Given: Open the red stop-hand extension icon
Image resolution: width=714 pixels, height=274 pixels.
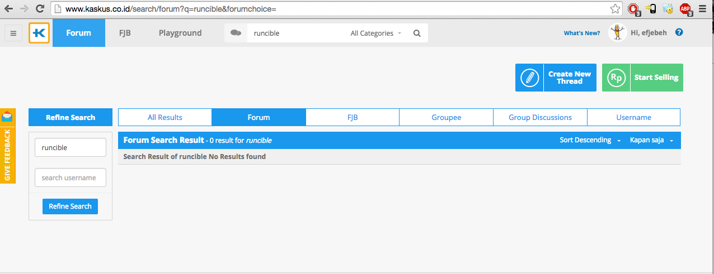Looking at the screenshot, I should click(633, 8).
